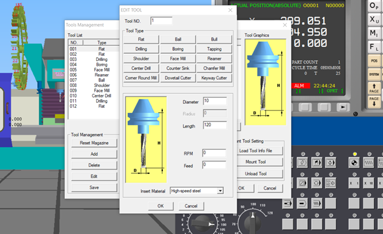The image size is (383, 234).
Task: Click the SYSTEM function key
Action: (x=374, y=74)
